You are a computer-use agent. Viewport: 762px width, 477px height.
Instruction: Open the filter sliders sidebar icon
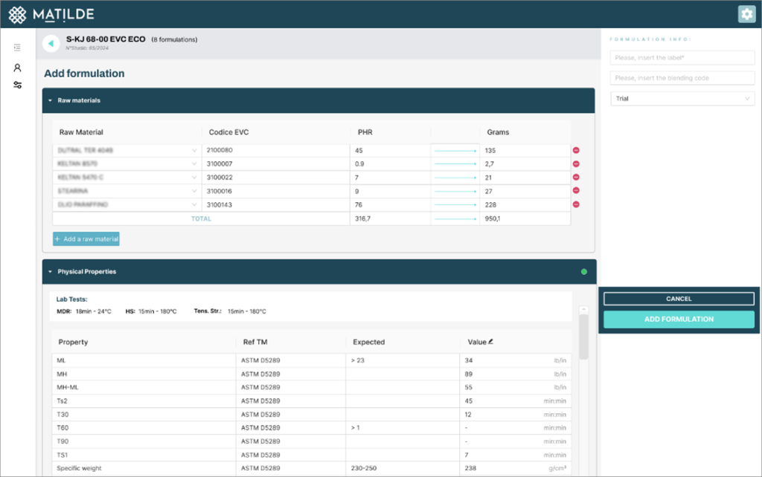[x=17, y=85]
